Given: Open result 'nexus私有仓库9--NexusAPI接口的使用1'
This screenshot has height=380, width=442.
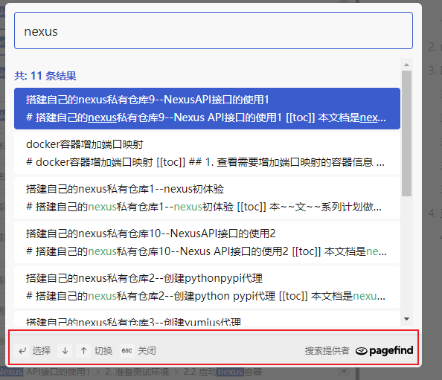Looking at the screenshot, I should tap(207, 109).
